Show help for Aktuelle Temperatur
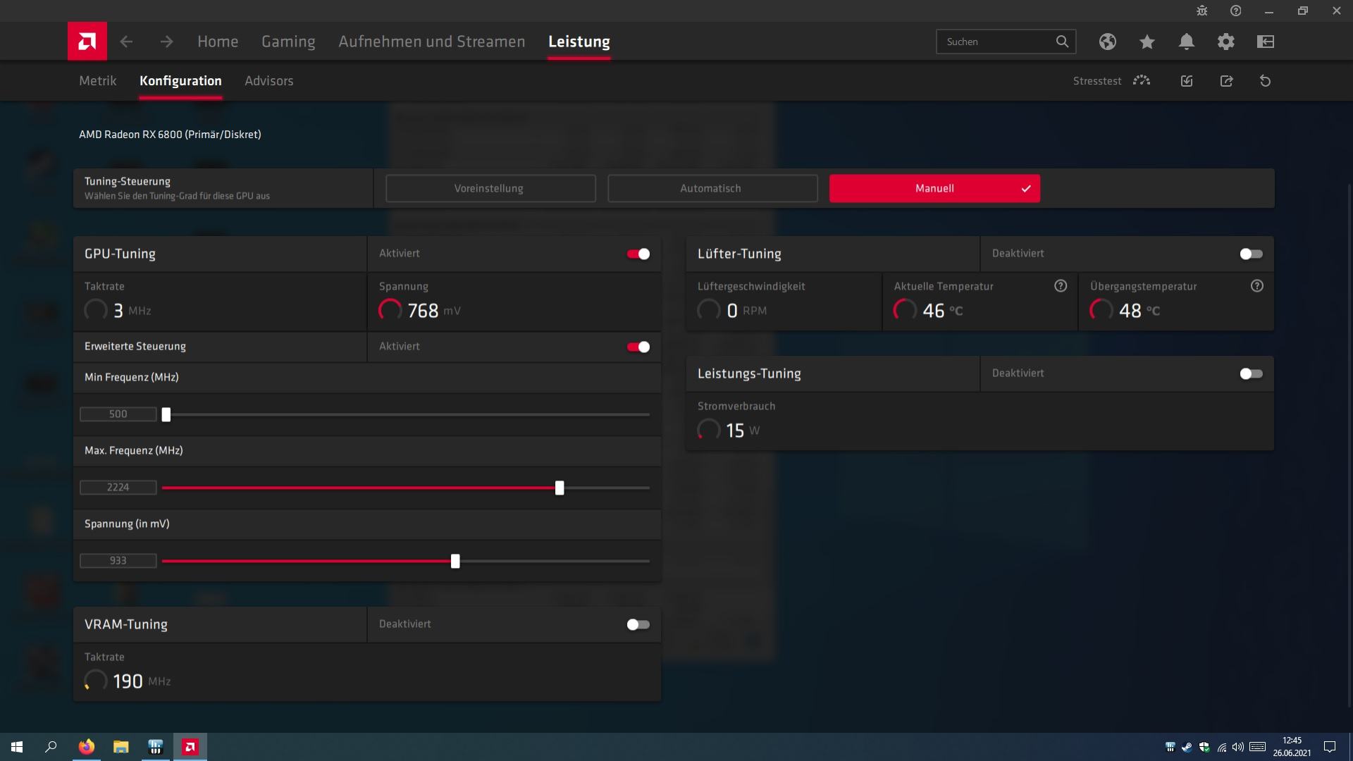The height and width of the screenshot is (761, 1353). pyautogui.click(x=1061, y=286)
